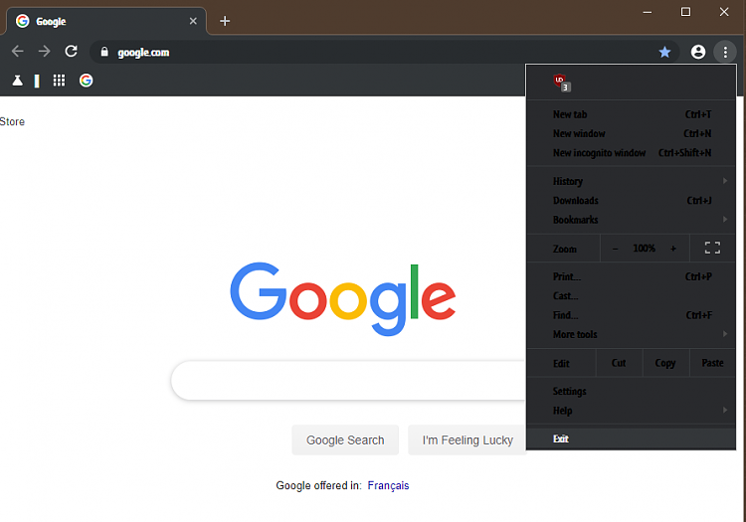
Task: Expand the More tools submenu
Action: coord(632,334)
